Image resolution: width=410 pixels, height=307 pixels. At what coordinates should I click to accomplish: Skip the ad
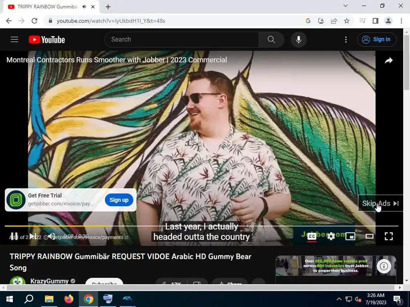380,203
